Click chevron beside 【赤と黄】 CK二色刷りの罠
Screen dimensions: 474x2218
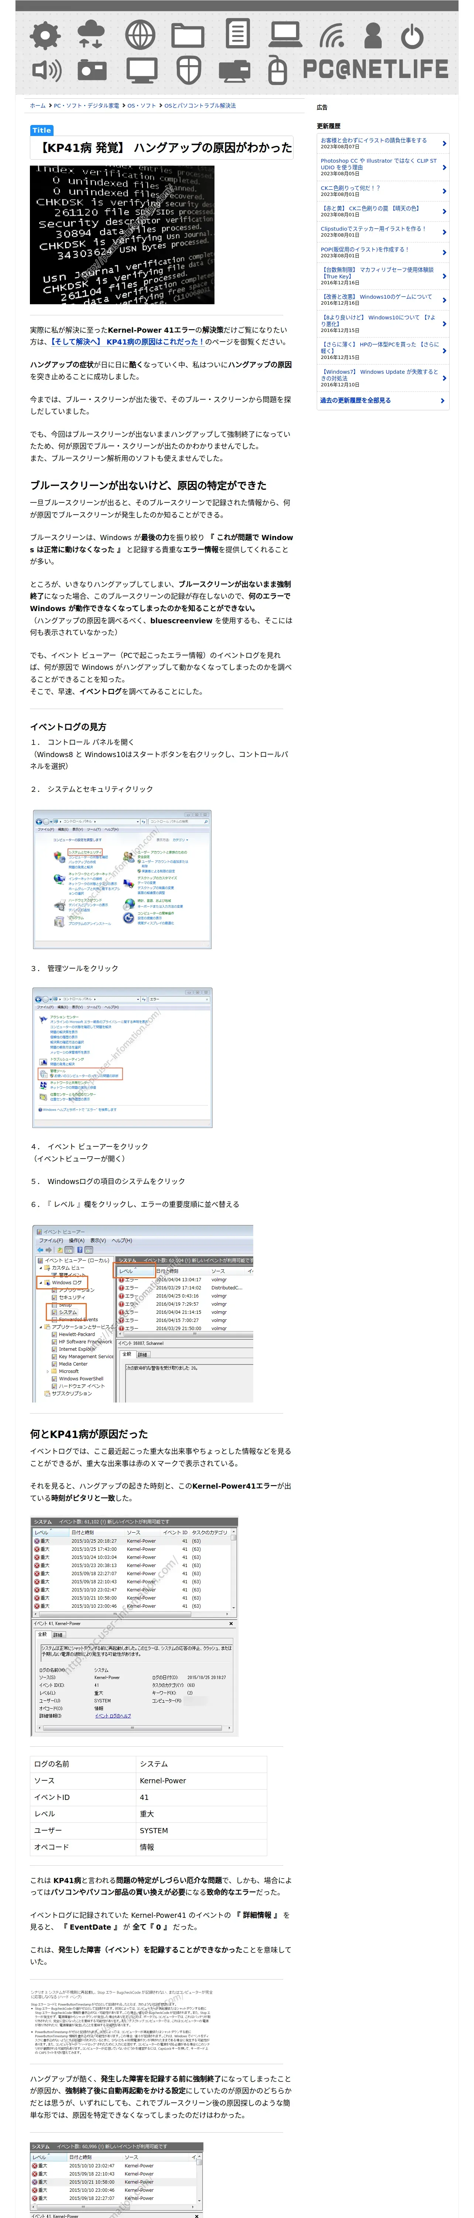[444, 211]
